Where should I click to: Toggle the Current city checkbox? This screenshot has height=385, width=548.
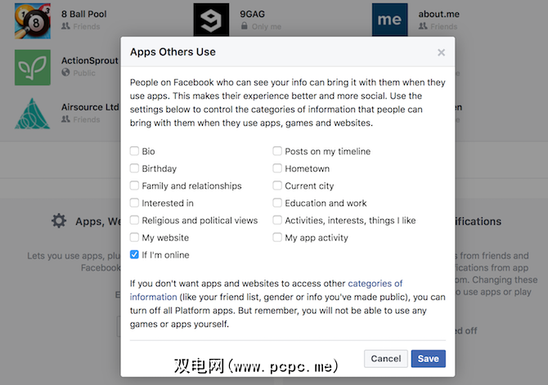pos(277,186)
